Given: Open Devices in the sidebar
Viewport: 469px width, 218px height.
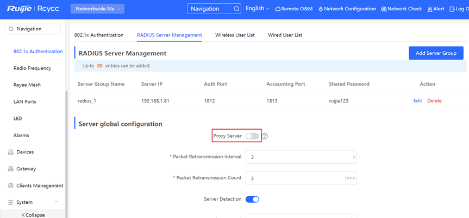Looking at the screenshot, I should (x=24, y=152).
